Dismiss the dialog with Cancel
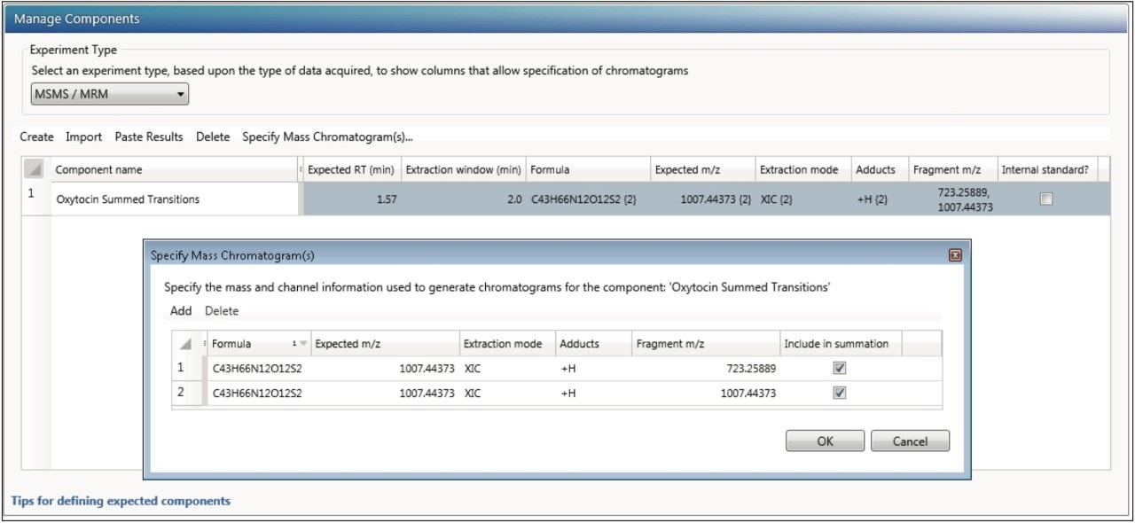This screenshot has width=1135, height=523. (x=910, y=441)
